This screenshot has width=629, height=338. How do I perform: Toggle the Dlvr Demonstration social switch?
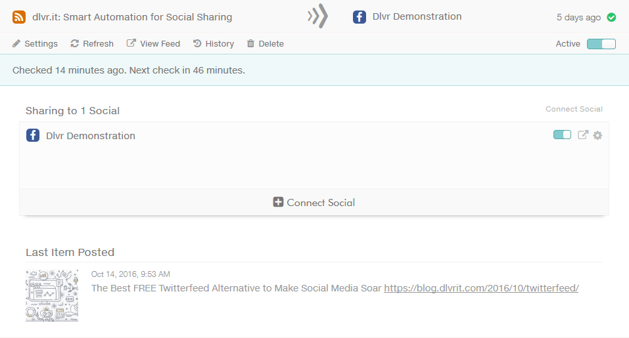click(562, 135)
